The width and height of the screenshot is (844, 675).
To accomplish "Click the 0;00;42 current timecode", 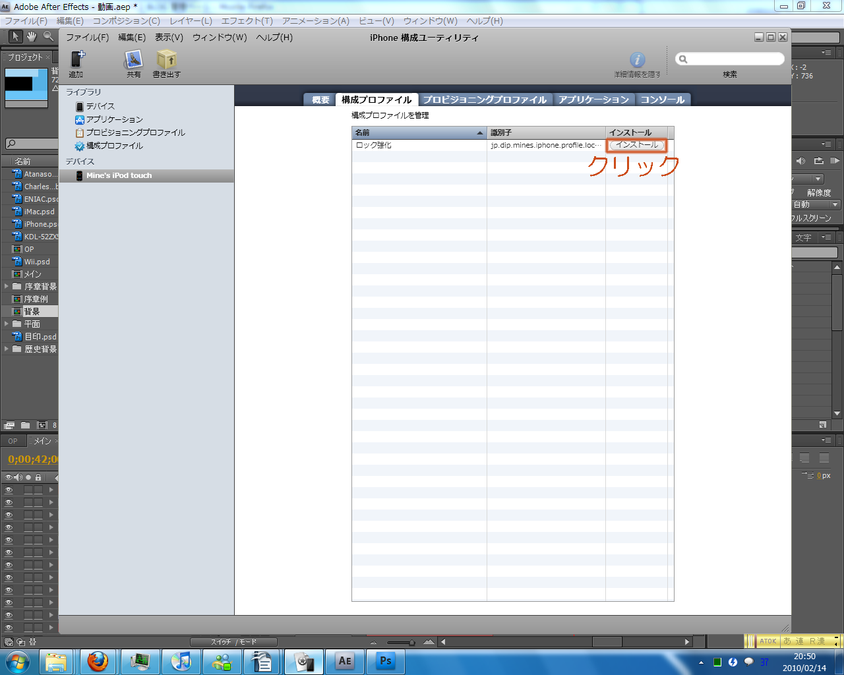I will click(33, 459).
